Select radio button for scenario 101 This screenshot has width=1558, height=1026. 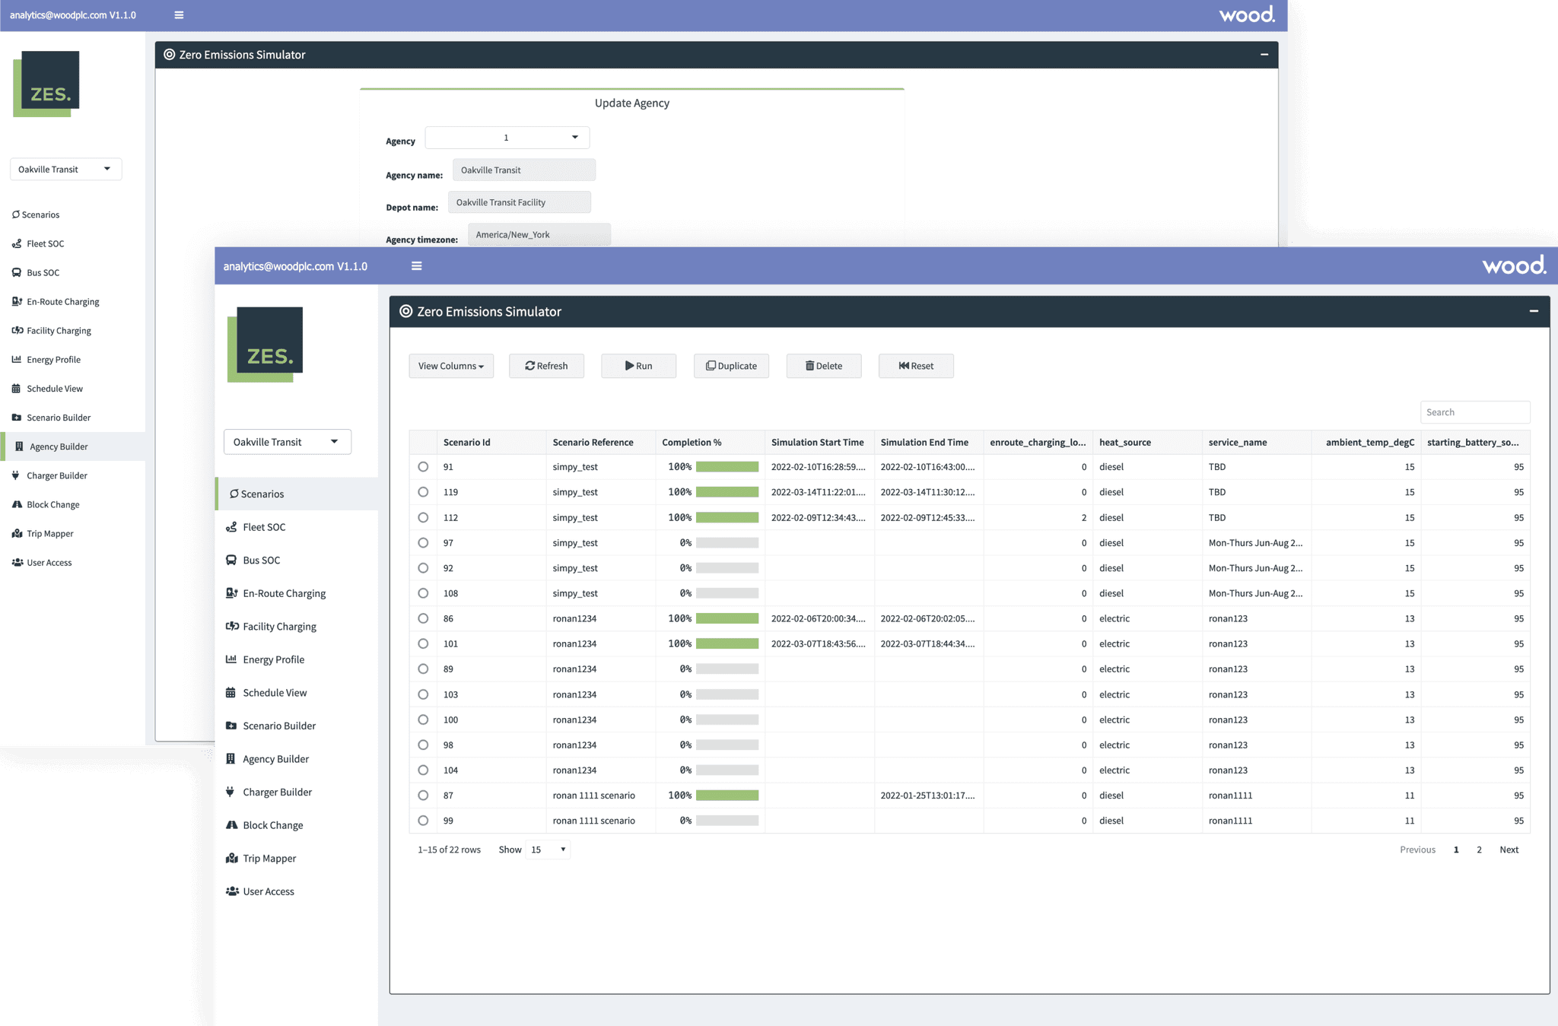423,643
